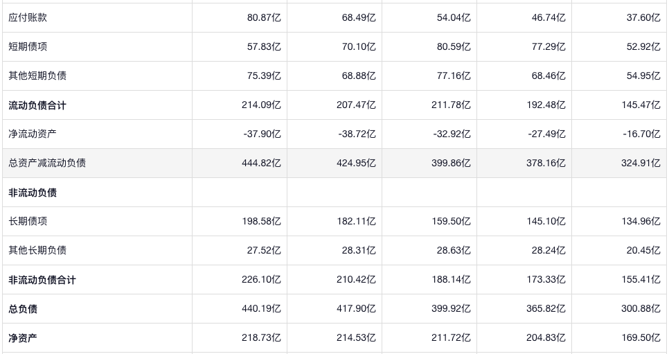Image resolution: width=669 pixels, height=354 pixels.
Task: Click the 应付账款 row label
Action: pos(28,17)
